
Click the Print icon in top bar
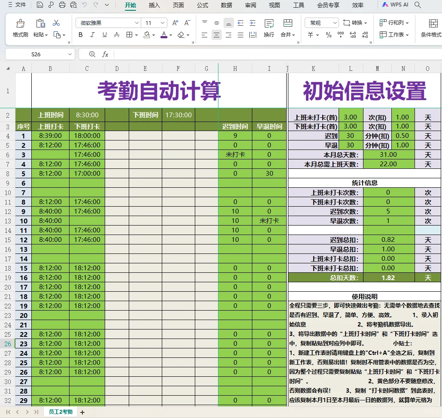(62, 5)
